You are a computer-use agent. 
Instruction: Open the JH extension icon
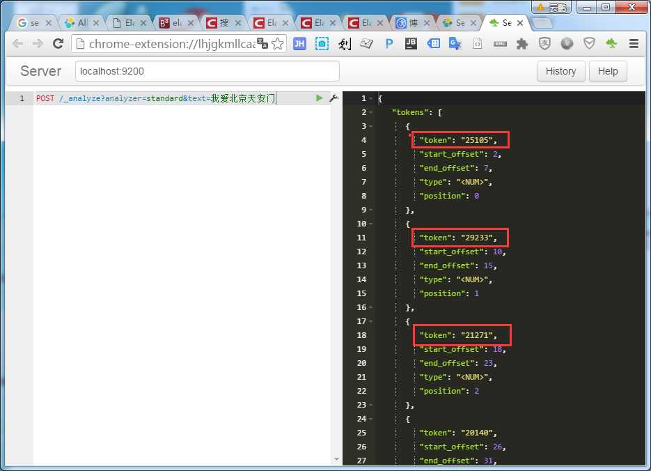click(x=299, y=44)
